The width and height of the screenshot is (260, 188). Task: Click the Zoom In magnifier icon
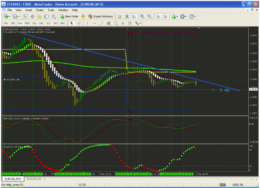tap(142, 16)
